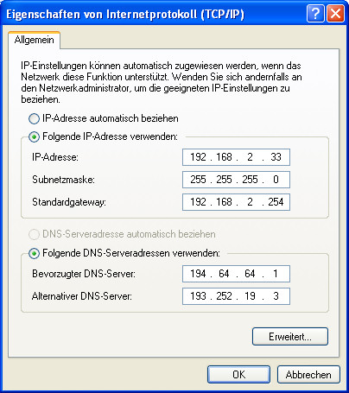349x393 pixels.
Task: Click the 254 octet in Standardgateway
Action: point(276,202)
